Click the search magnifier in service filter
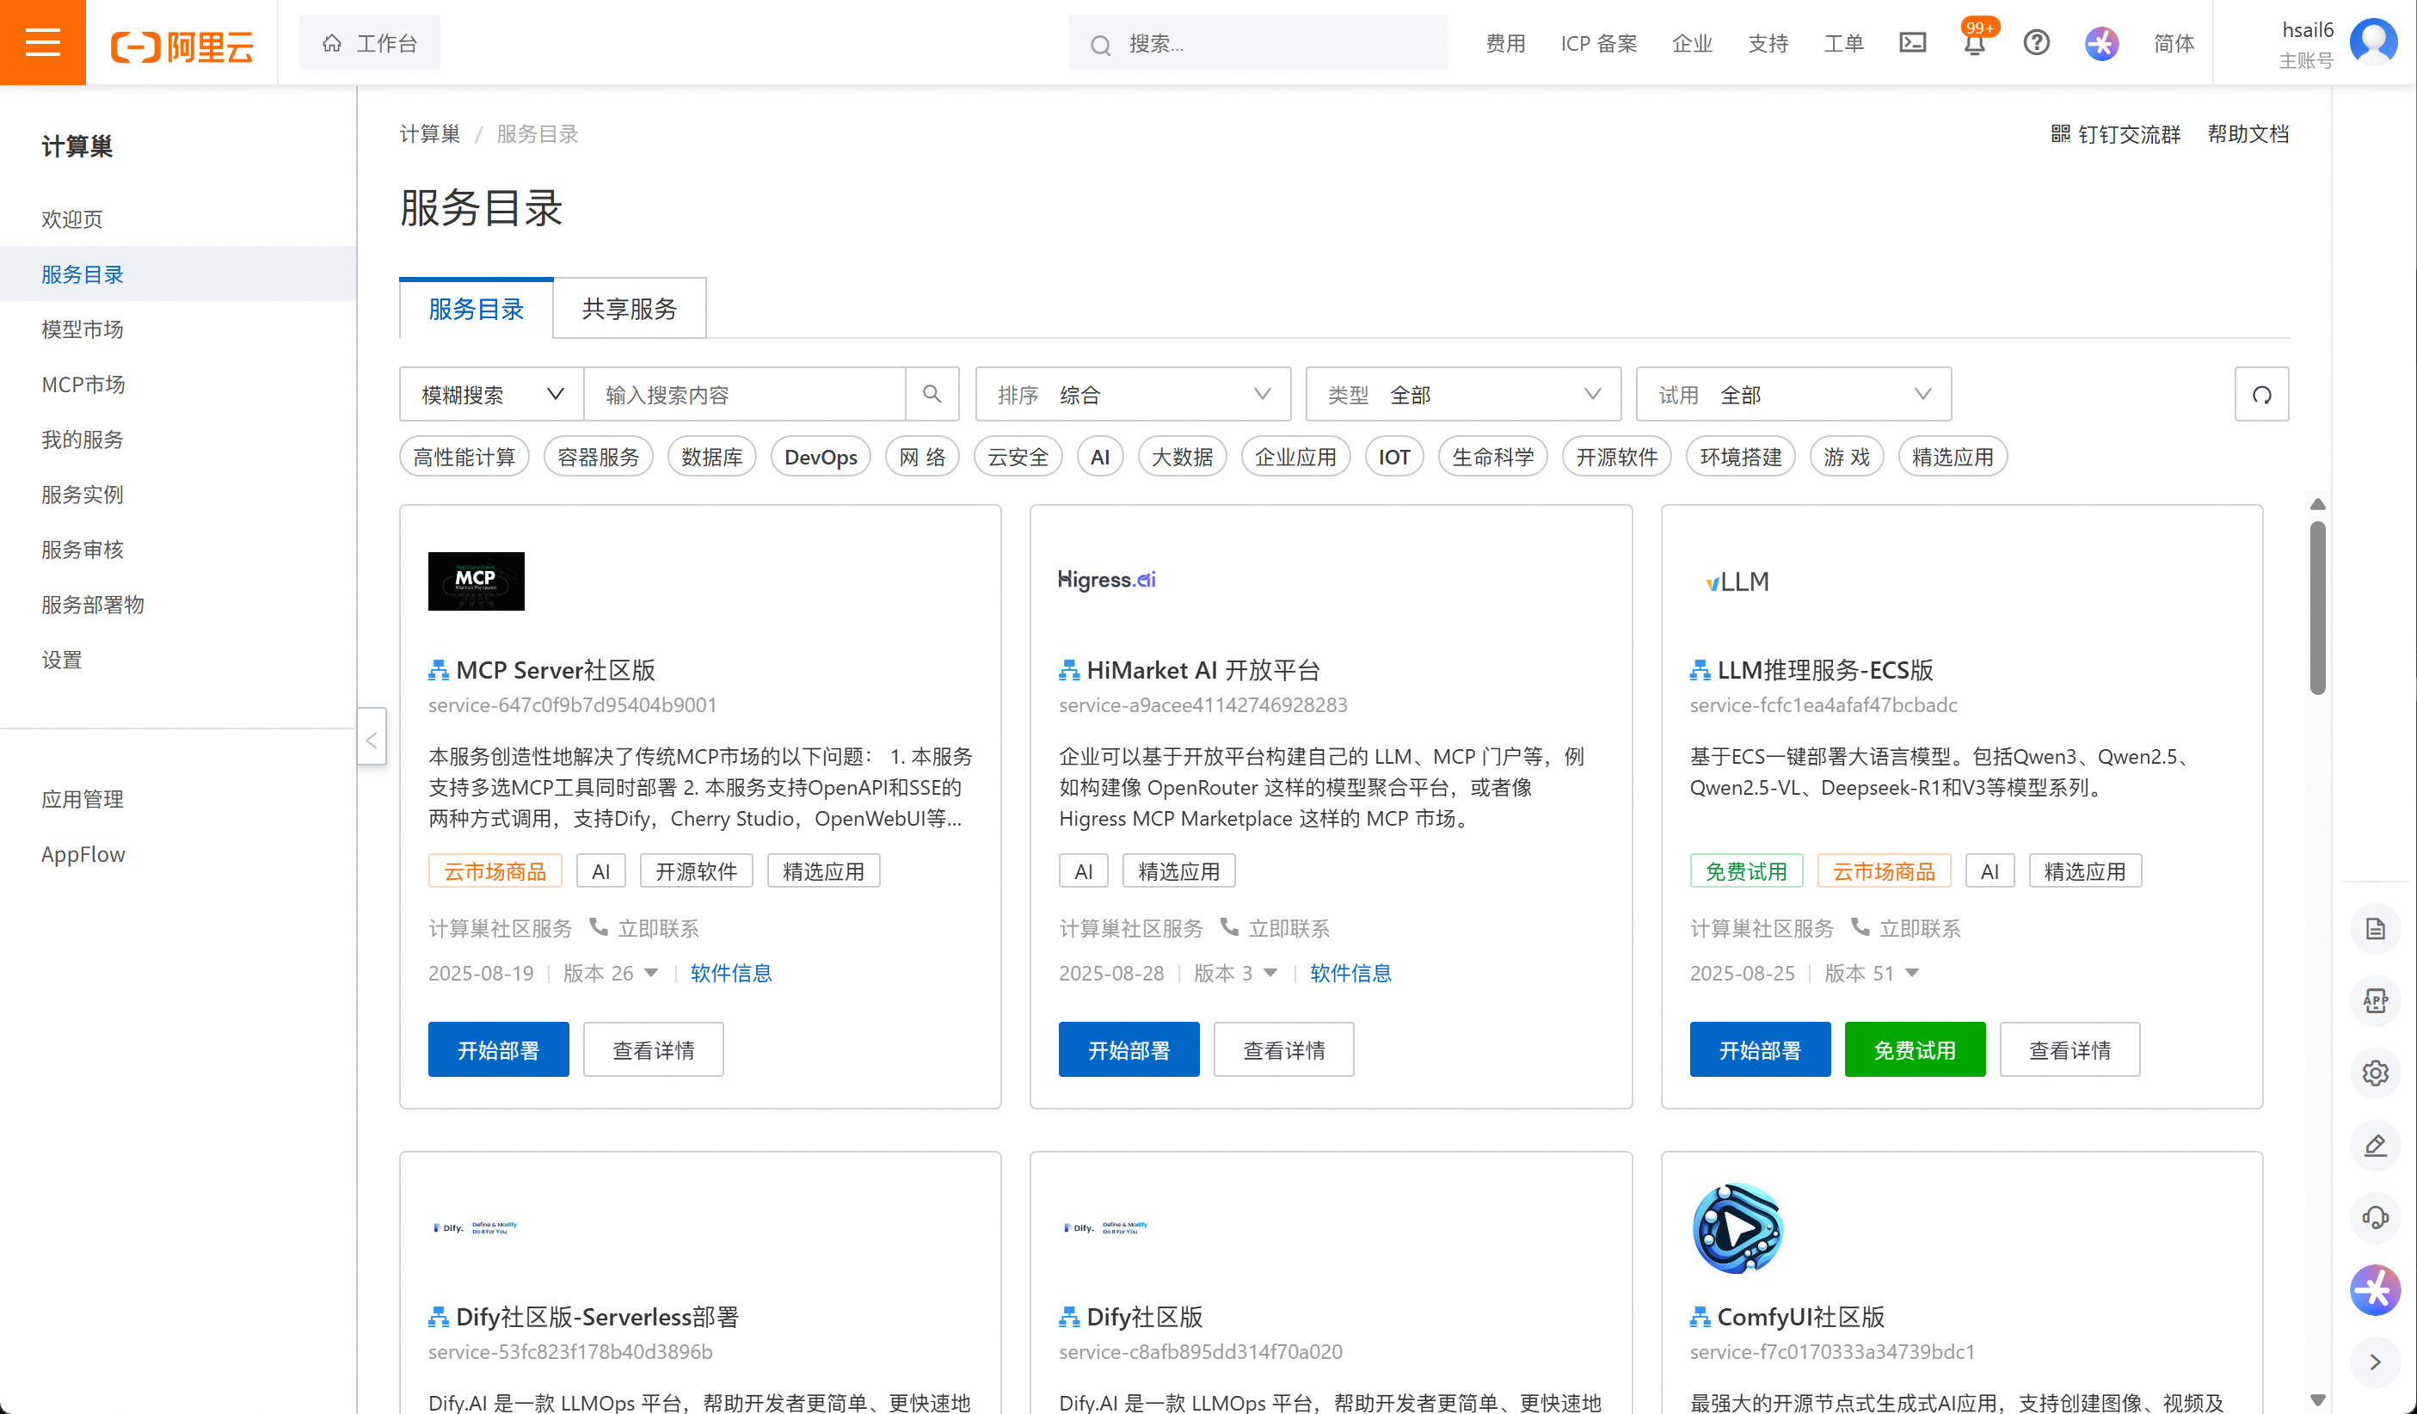This screenshot has height=1414, width=2417. coord(932,394)
